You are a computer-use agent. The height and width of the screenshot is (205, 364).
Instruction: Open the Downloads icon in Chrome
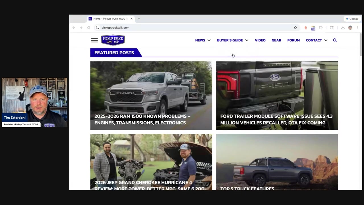point(343,28)
